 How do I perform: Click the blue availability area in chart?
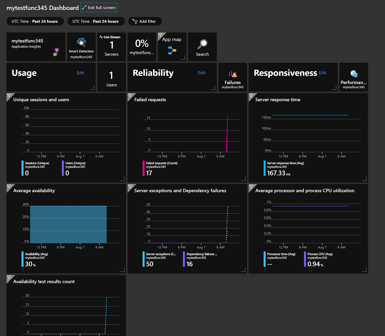click(x=68, y=225)
